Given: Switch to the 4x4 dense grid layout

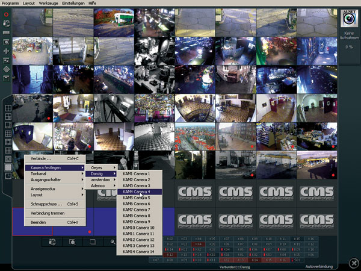Looking at the screenshot, I should 8,151.
